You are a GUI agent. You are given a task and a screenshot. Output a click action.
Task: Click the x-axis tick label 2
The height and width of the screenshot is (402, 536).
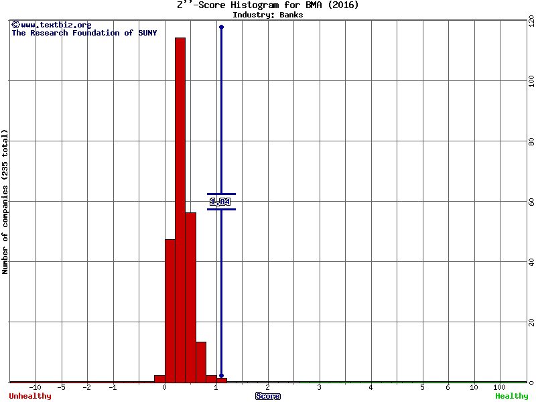(267, 387)
